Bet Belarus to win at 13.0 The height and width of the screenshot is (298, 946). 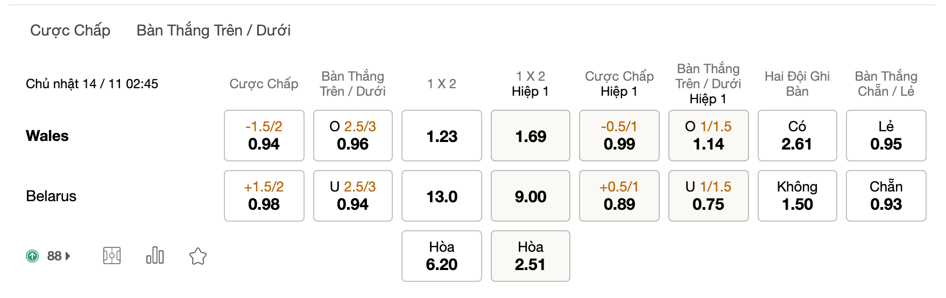point(442,196)
